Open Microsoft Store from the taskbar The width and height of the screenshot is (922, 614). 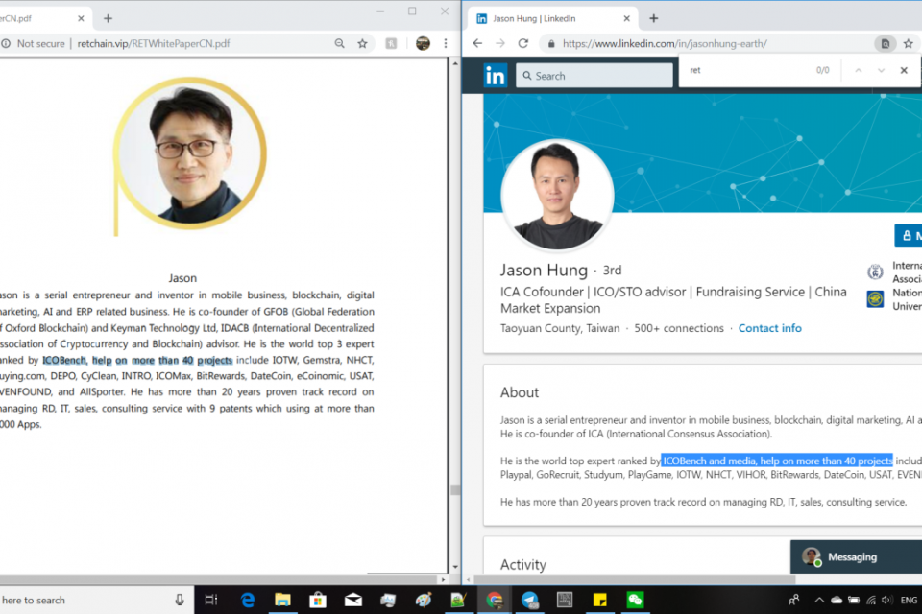tap(318, 600)
